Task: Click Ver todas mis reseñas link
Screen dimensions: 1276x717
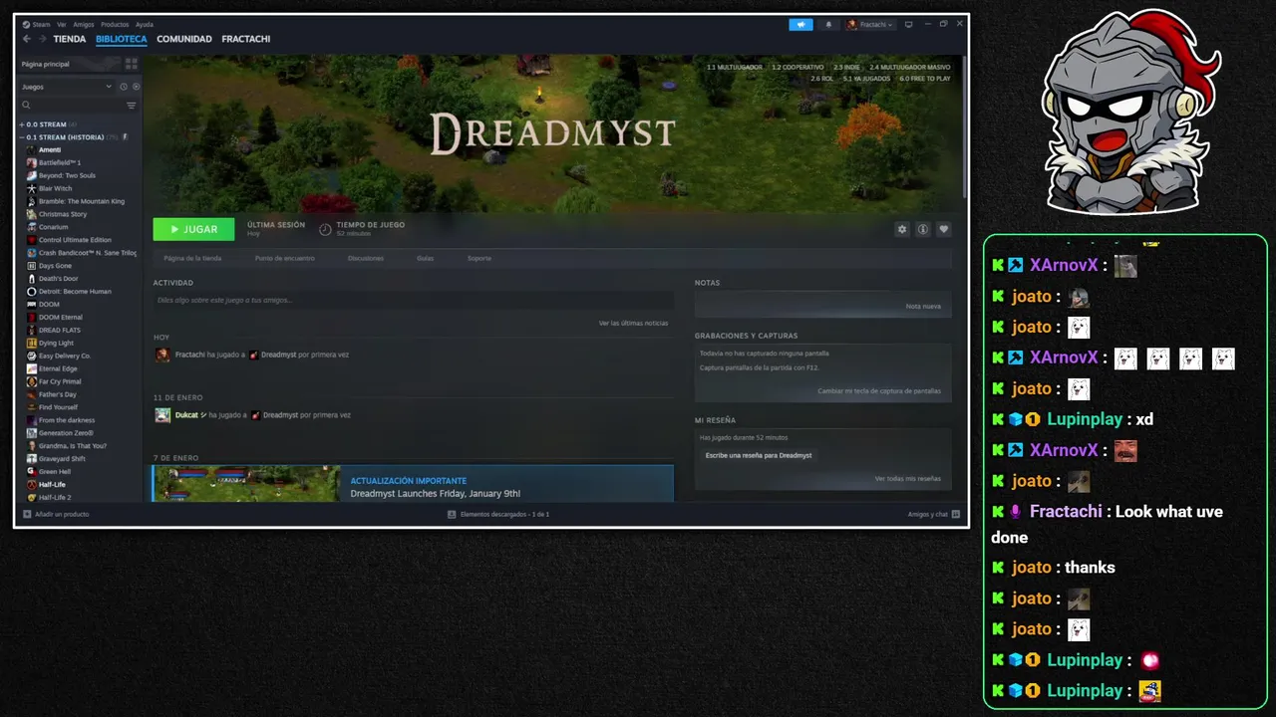Action: 908,478
